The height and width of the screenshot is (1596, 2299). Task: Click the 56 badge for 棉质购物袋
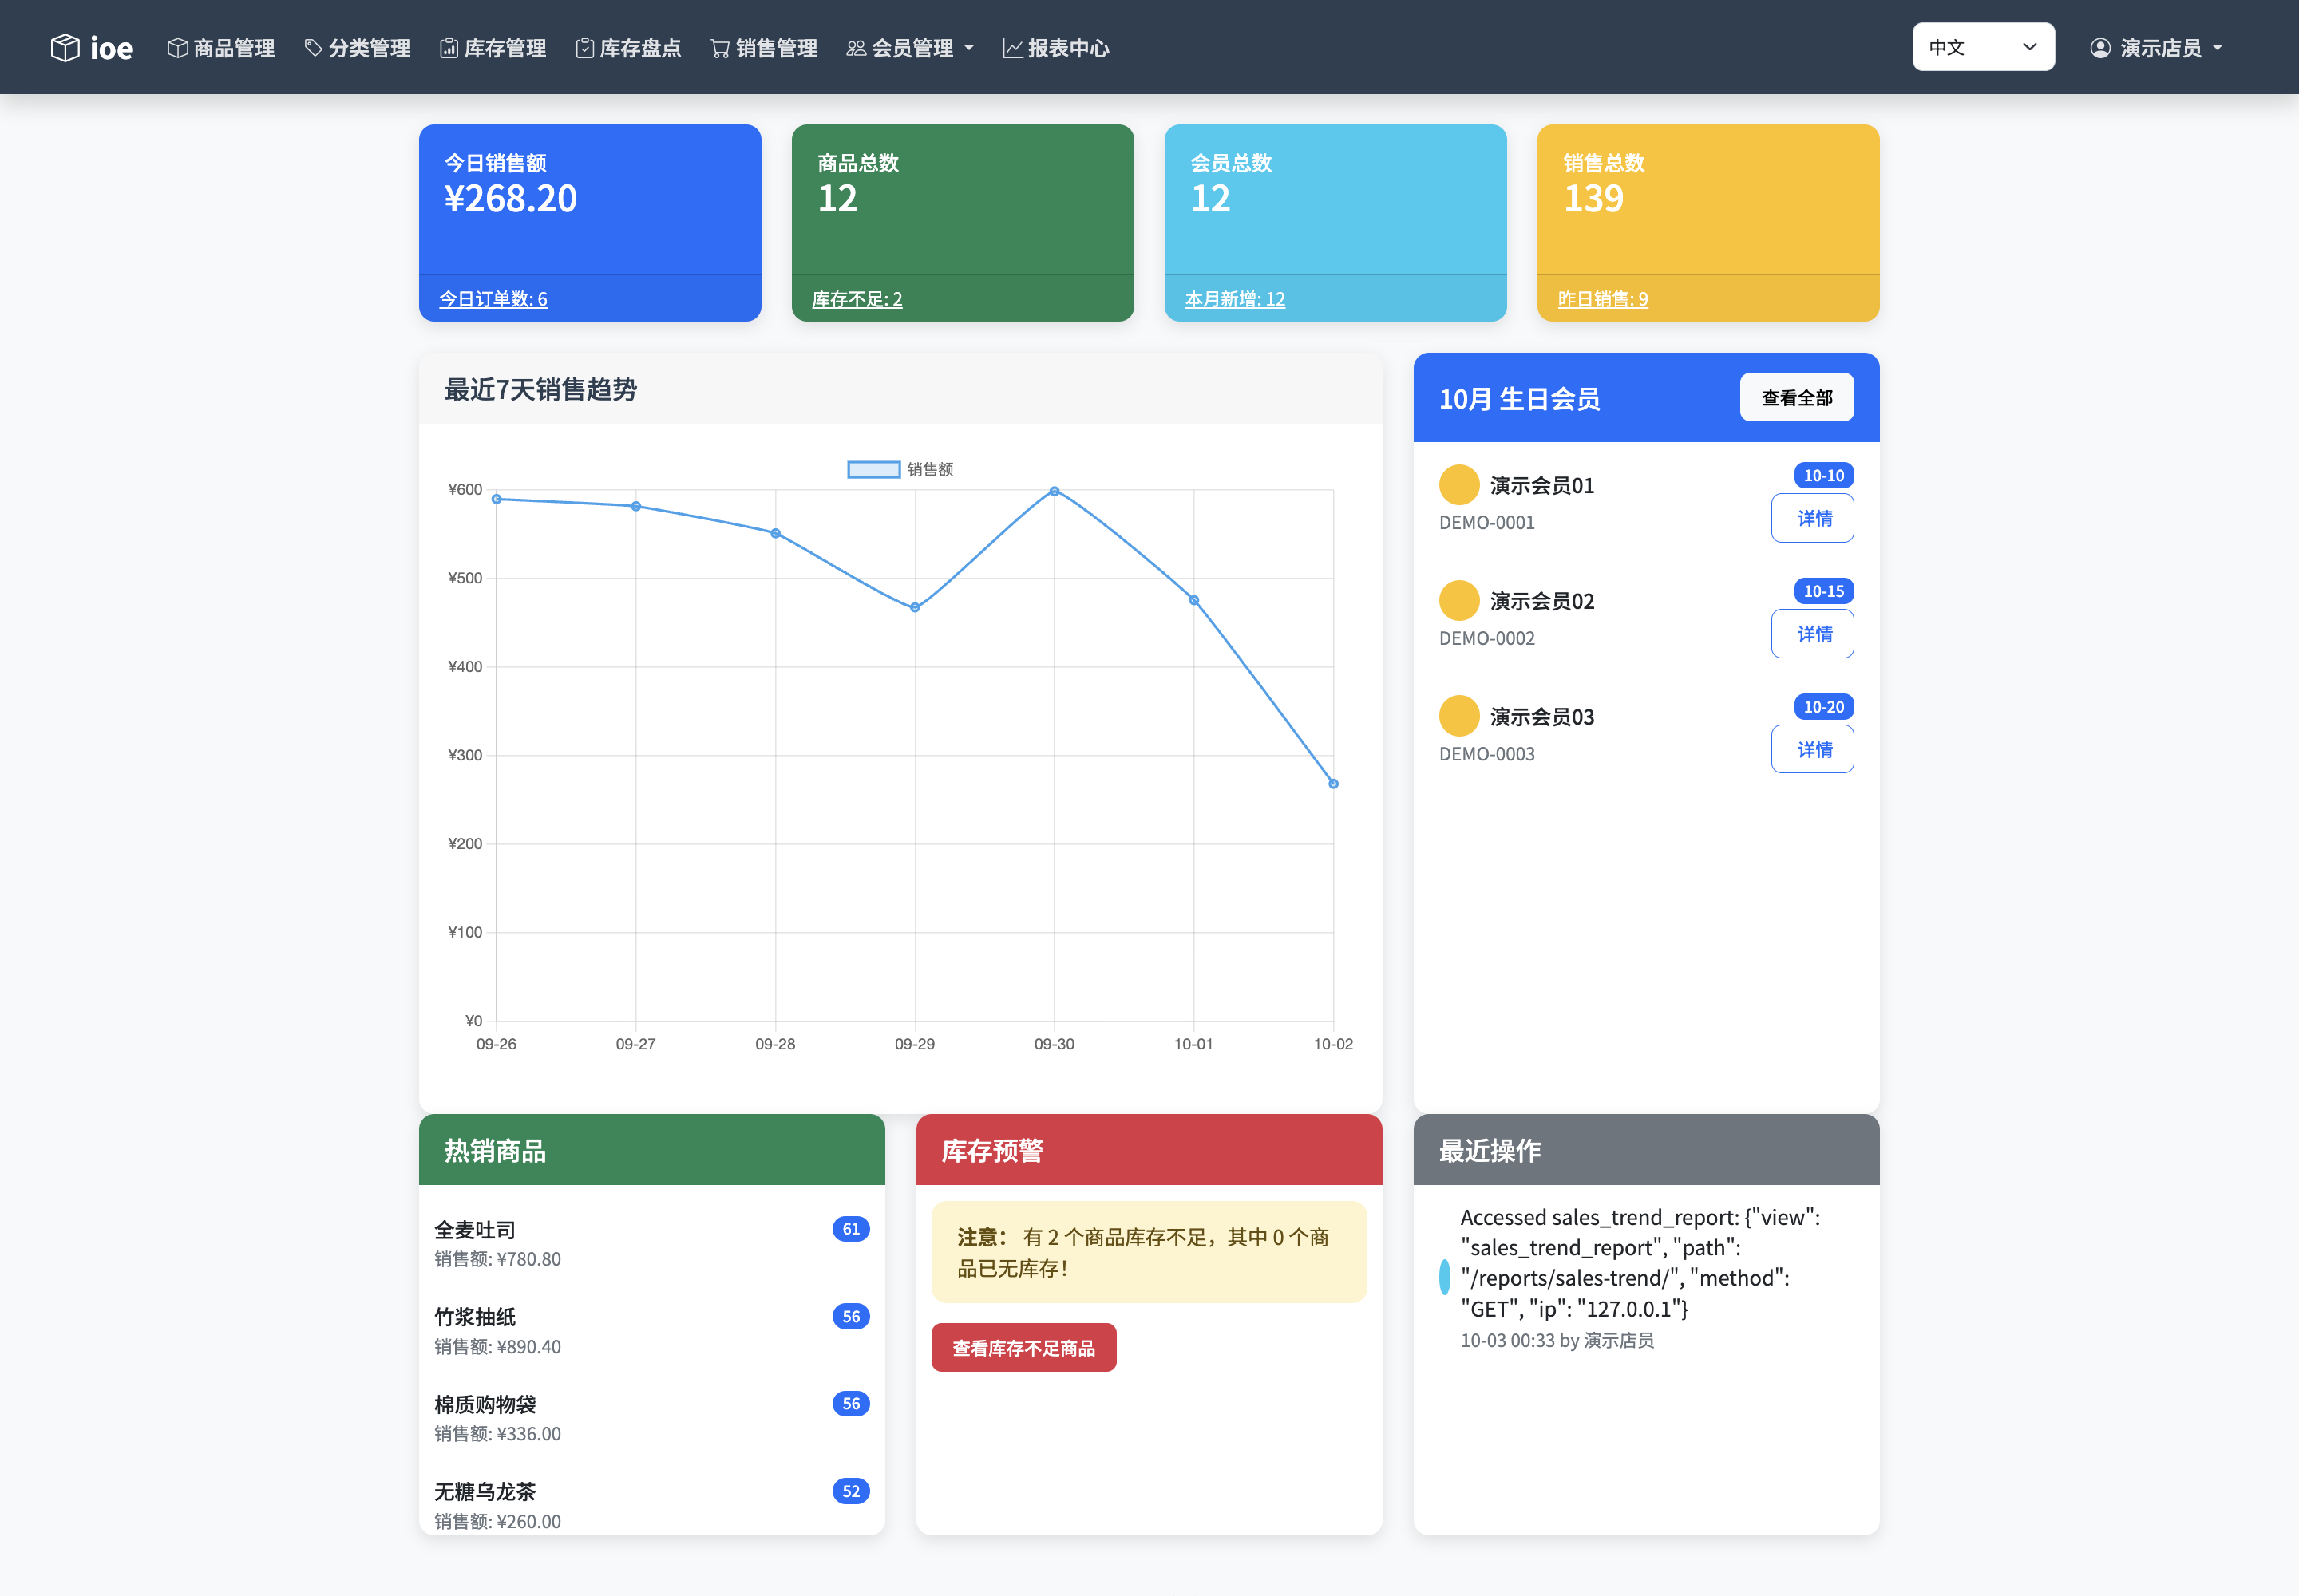(850, 1403)
